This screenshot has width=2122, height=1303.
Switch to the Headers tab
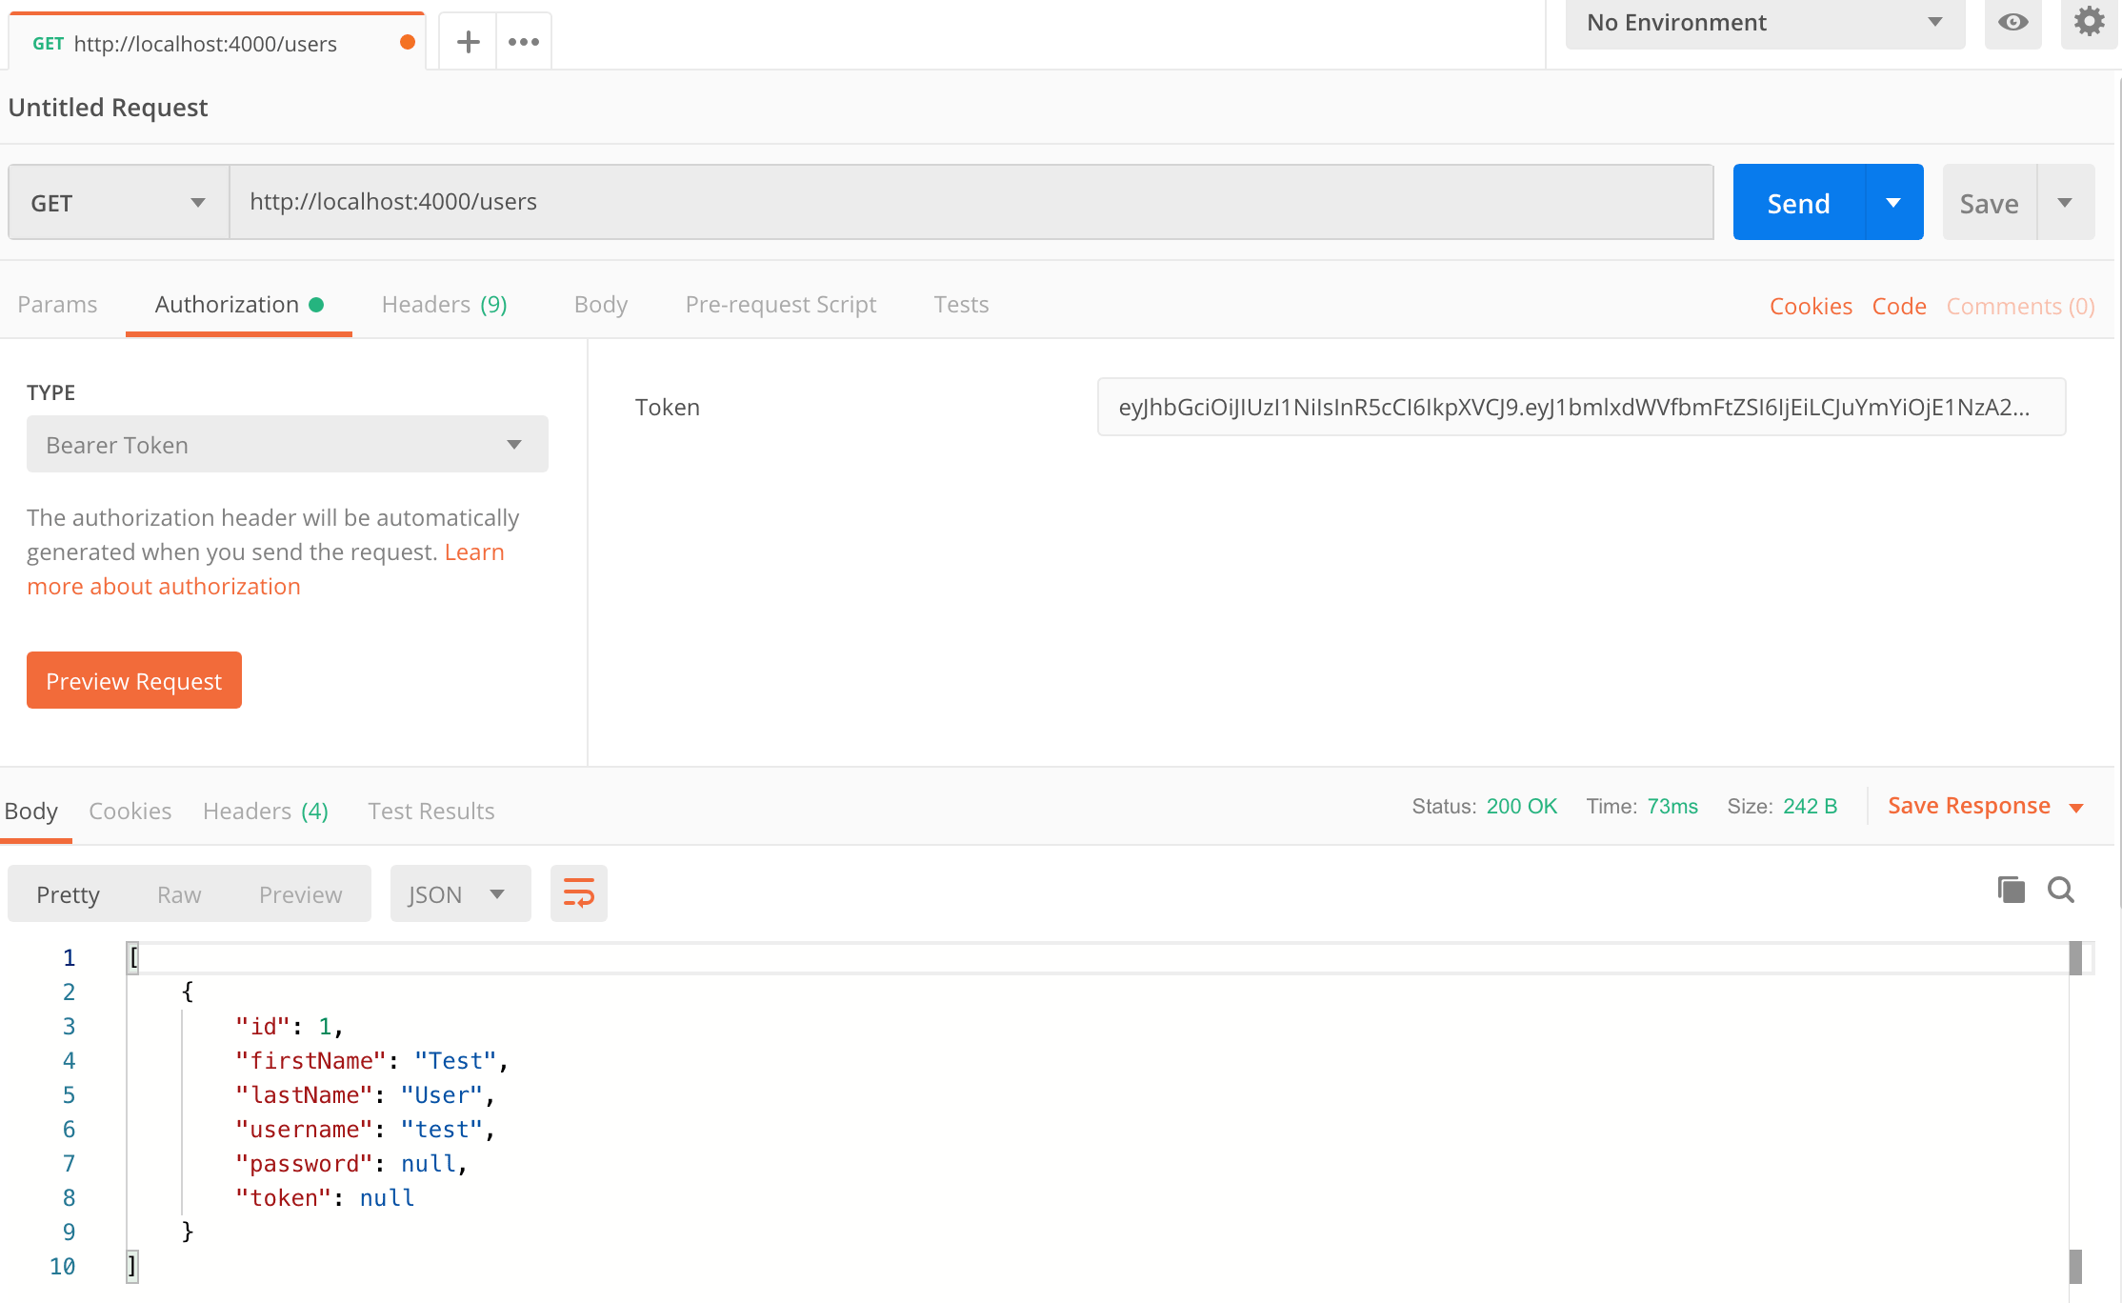tap(446, 303)
